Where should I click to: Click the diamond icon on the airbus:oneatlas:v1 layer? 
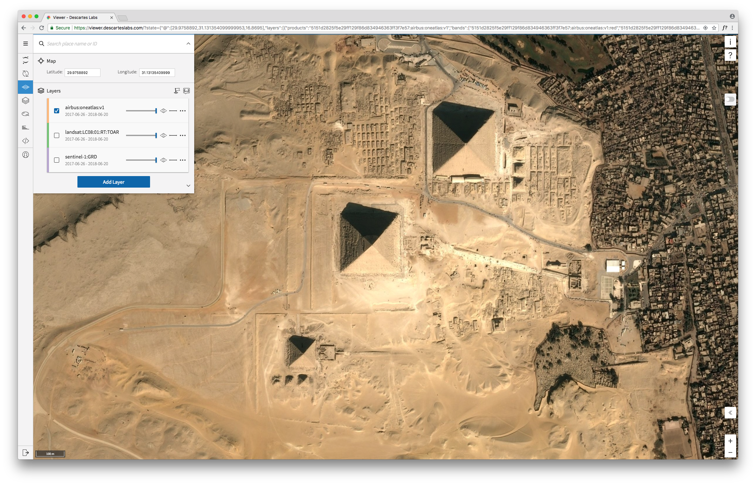pyautogui.click(x=163, y=111)
